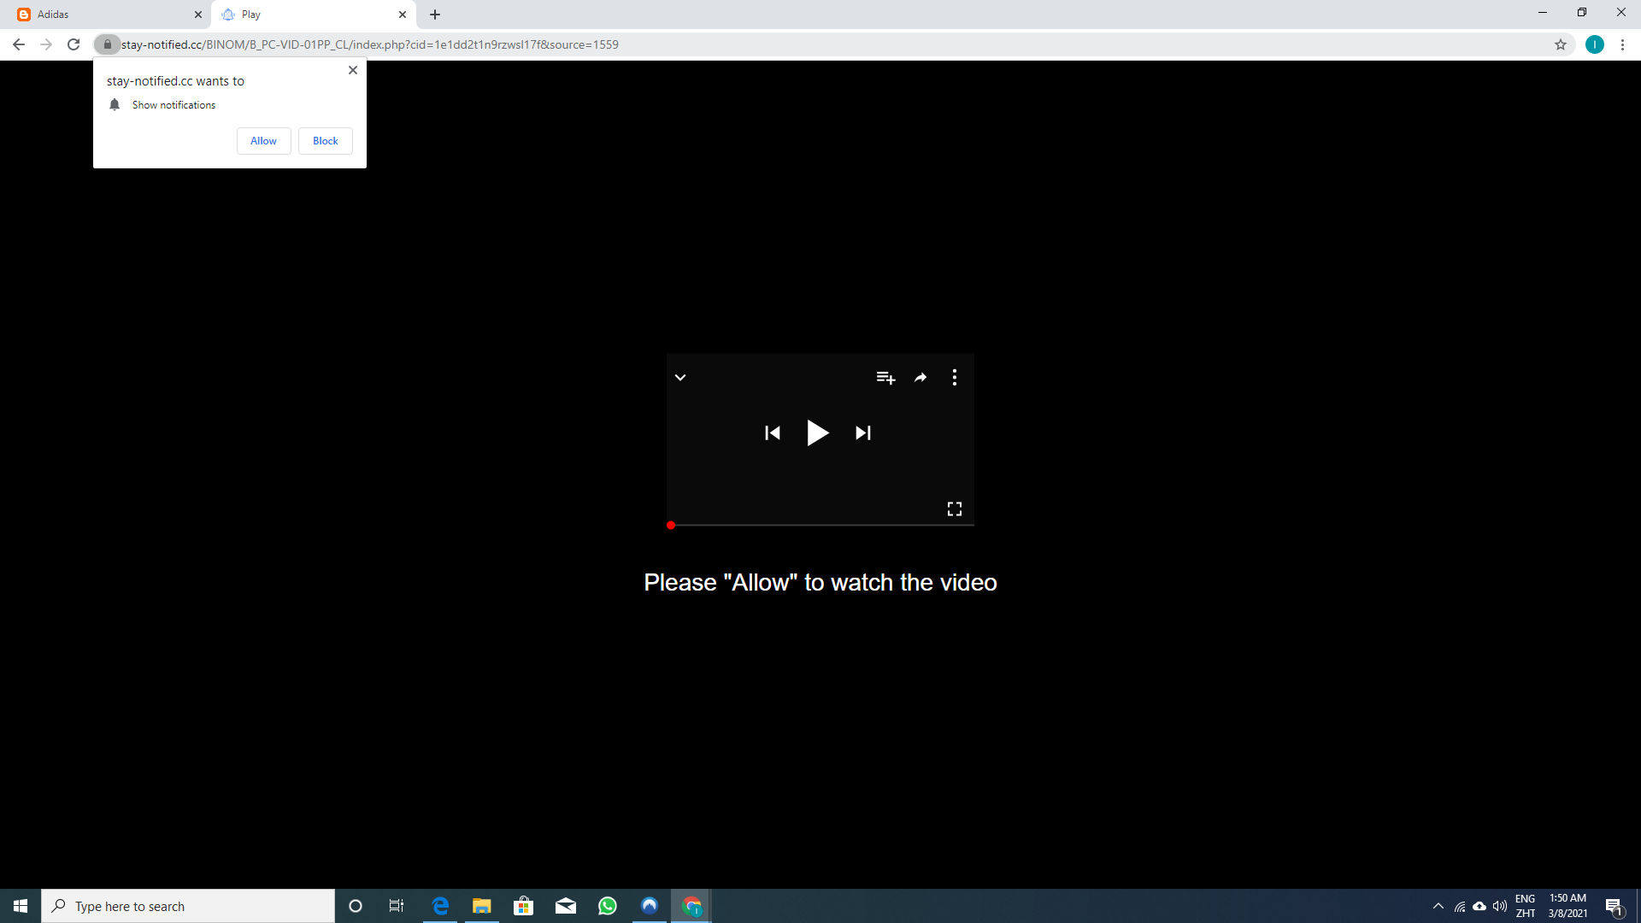Open a new browser tab
1641x923 pixels.
[435, 15]
